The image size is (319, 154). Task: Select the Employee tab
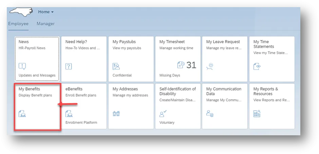[x=18, y=24]
